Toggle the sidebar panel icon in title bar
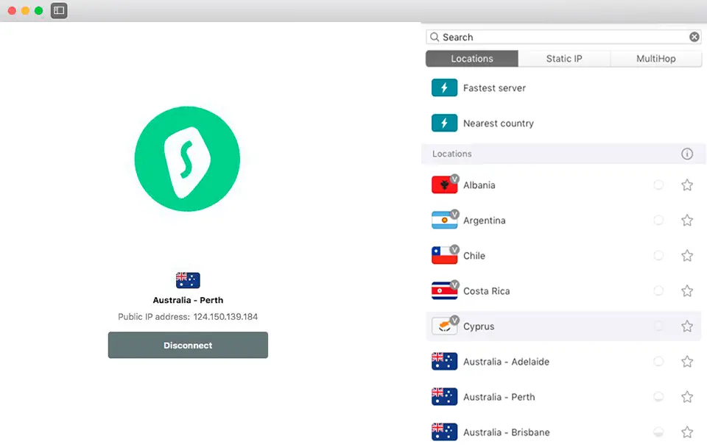Screen dimensions: 707x447 click(x=59, y=10)
